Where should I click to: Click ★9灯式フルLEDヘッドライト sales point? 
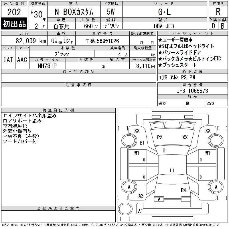pyautogui.click(x=186, y=46)
